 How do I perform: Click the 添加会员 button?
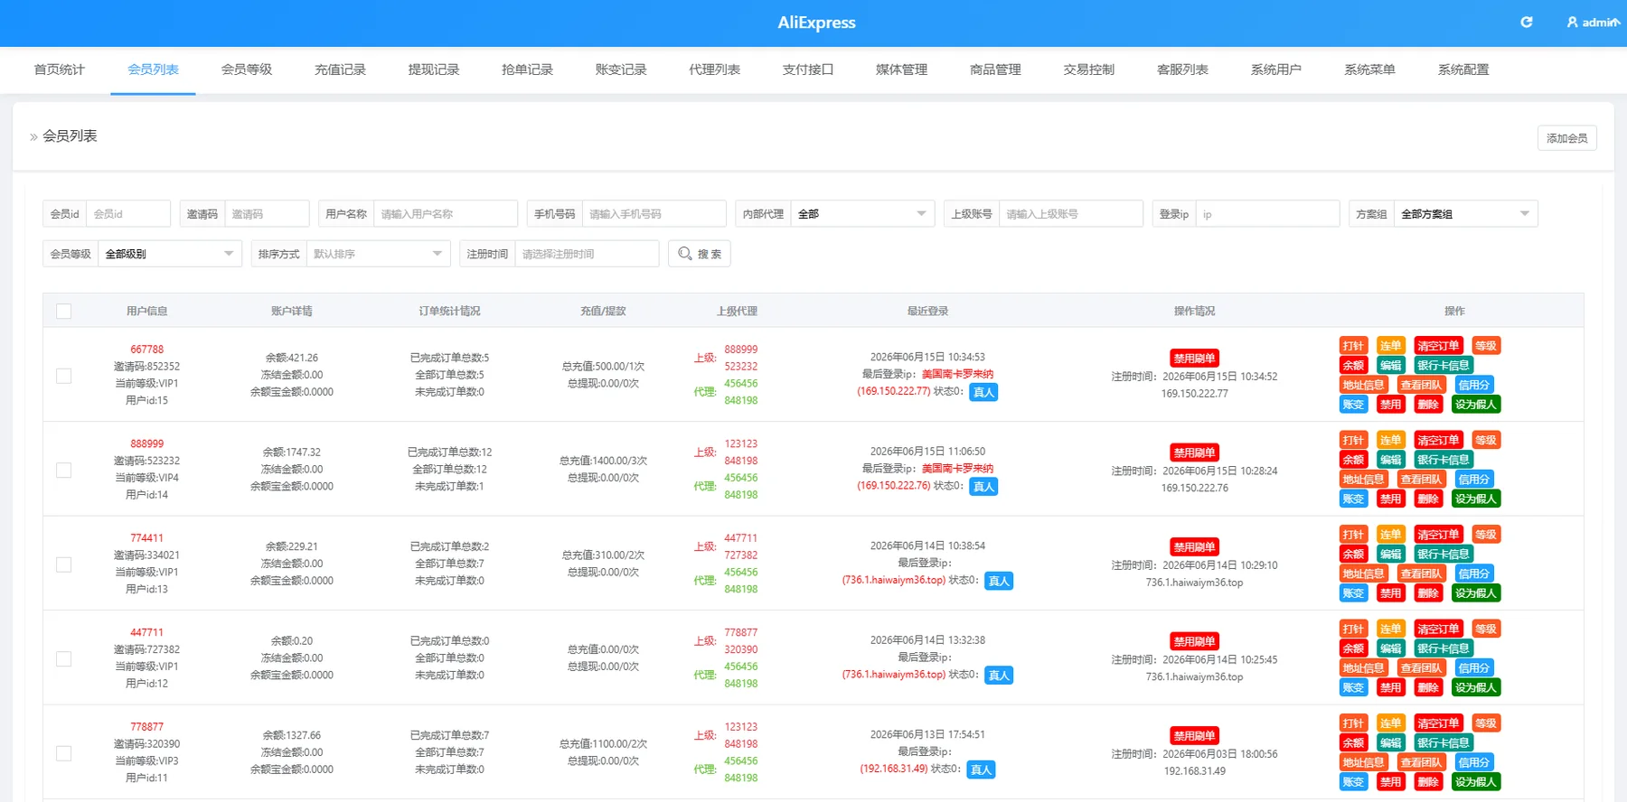tap(1567, 138)
